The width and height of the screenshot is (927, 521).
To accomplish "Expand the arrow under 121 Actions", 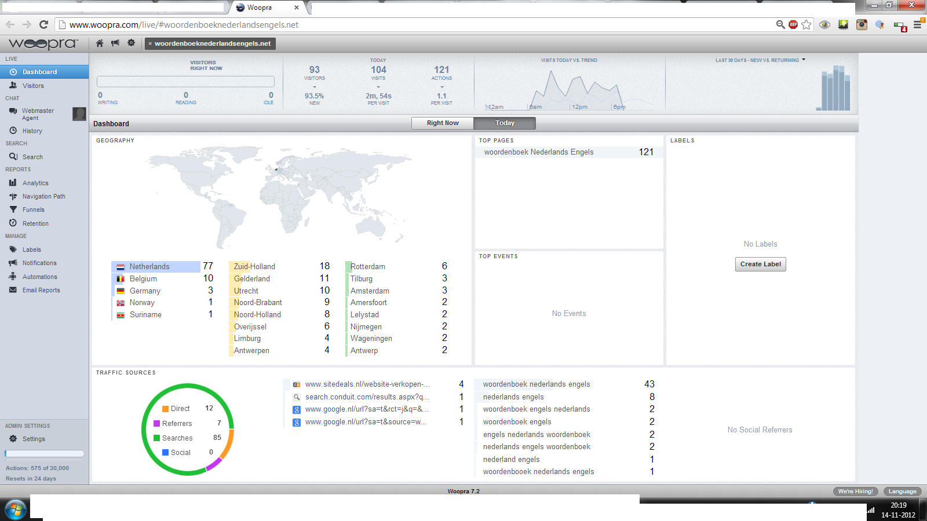I will pos(442,87).
